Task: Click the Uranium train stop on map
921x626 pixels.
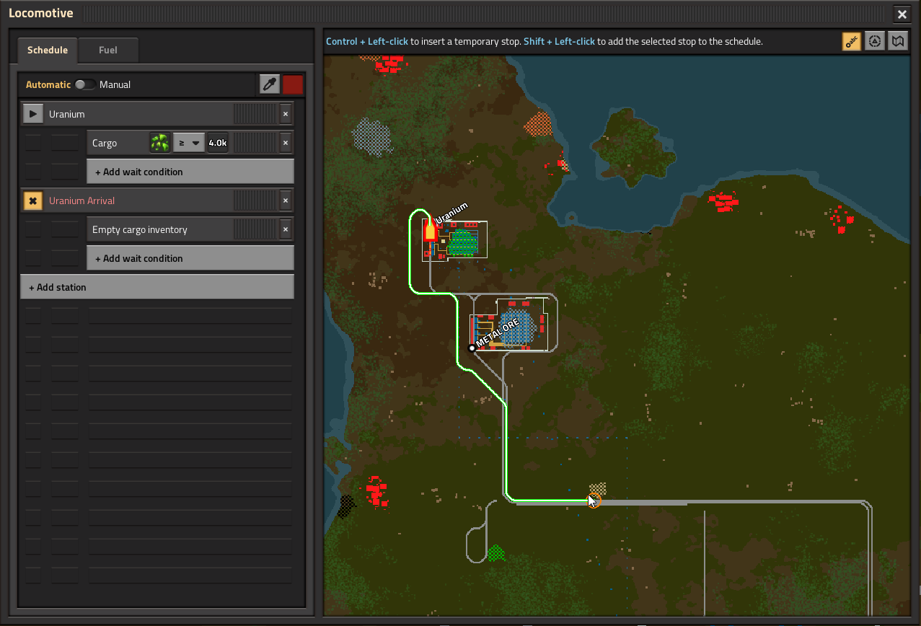Action: pos(451,213)
